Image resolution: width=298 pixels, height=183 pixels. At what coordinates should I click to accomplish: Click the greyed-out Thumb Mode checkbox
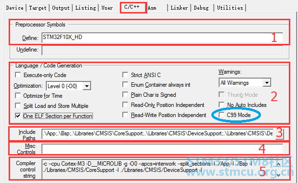[x=221, y=94]
